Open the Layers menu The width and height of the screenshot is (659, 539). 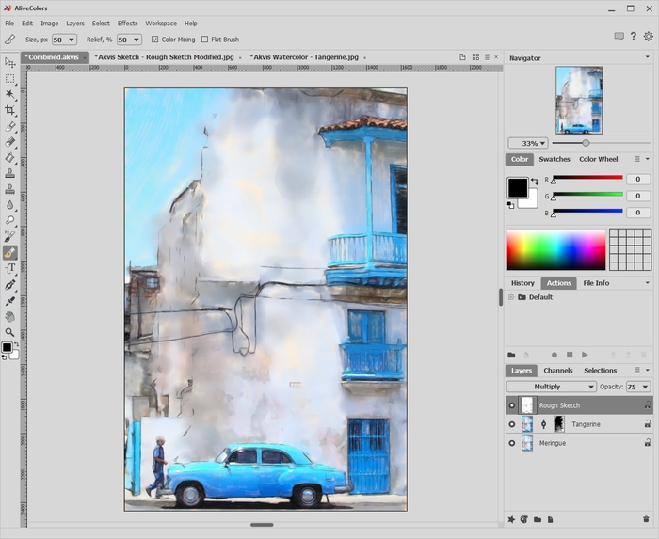click(75, 24)
